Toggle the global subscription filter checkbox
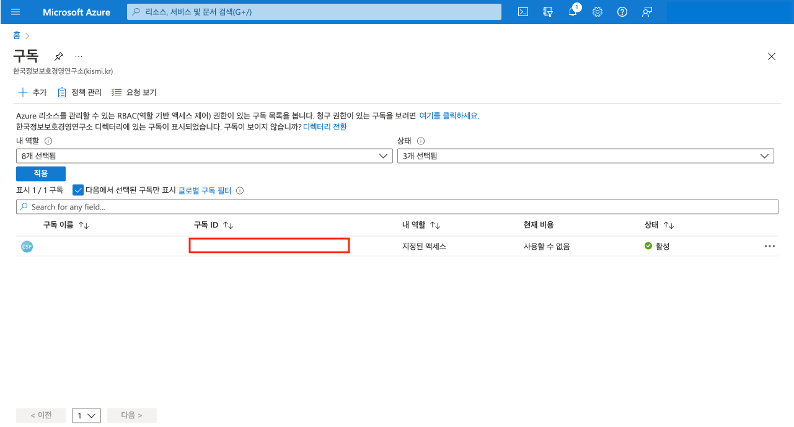 (78, 190)
